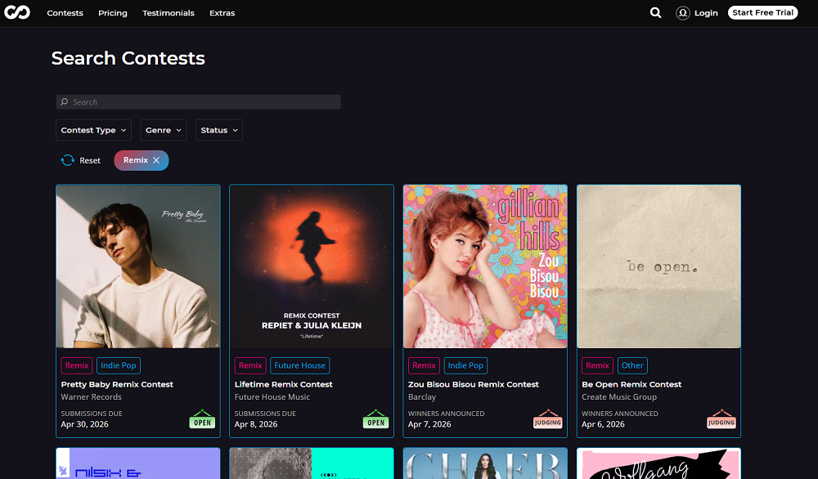818x479 pixels.
Task: Open gillian hills Zou Bisou Bisou cover
Action: [x=485, y=266]
